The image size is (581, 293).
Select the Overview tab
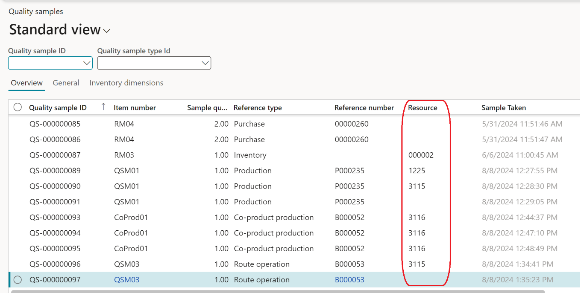click(x=26, y=83)
